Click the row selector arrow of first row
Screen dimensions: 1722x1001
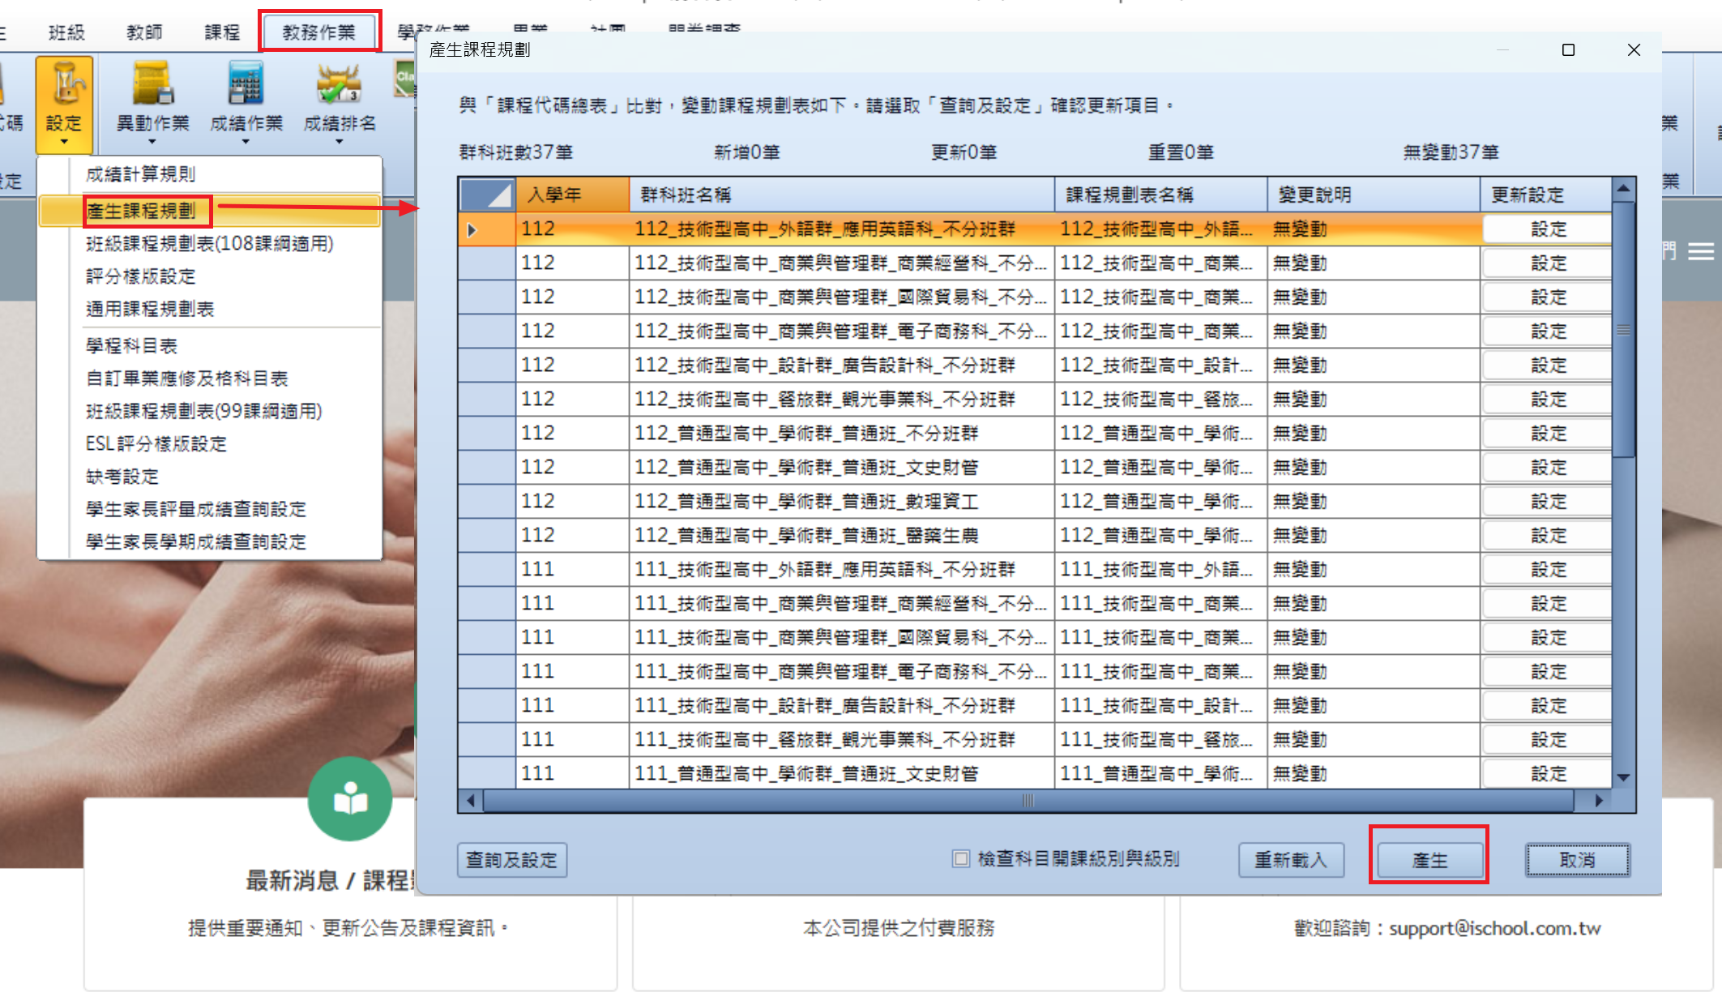click(x=472, y=229)
